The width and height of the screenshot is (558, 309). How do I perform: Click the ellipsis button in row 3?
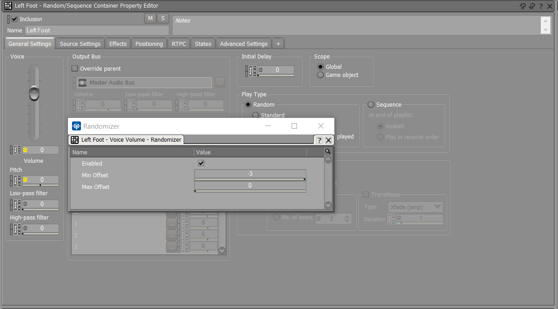coord(171,246)
